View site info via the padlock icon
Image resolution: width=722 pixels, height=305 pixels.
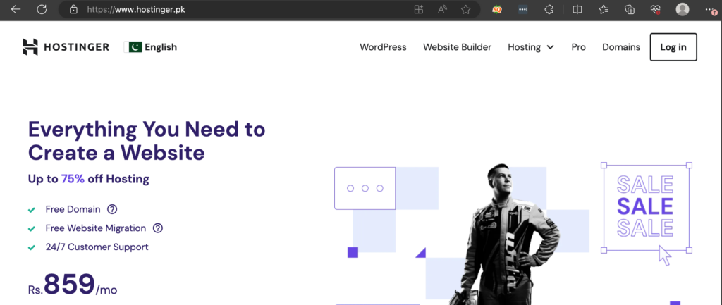[x=73, y=9]
